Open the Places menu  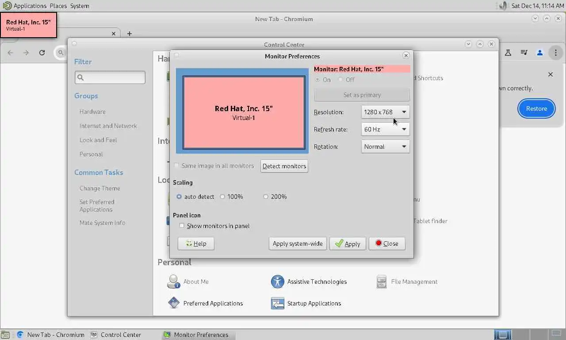click(58, 6)
